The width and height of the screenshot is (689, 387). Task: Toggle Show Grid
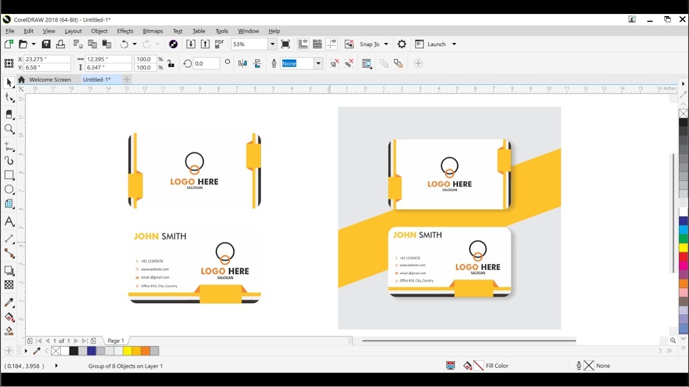pyautogui.click(x=318, y=44)
